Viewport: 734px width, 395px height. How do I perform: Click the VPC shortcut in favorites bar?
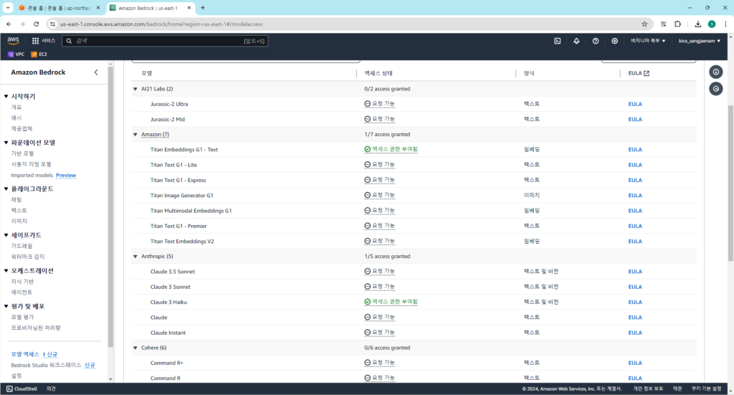point(16,54)
